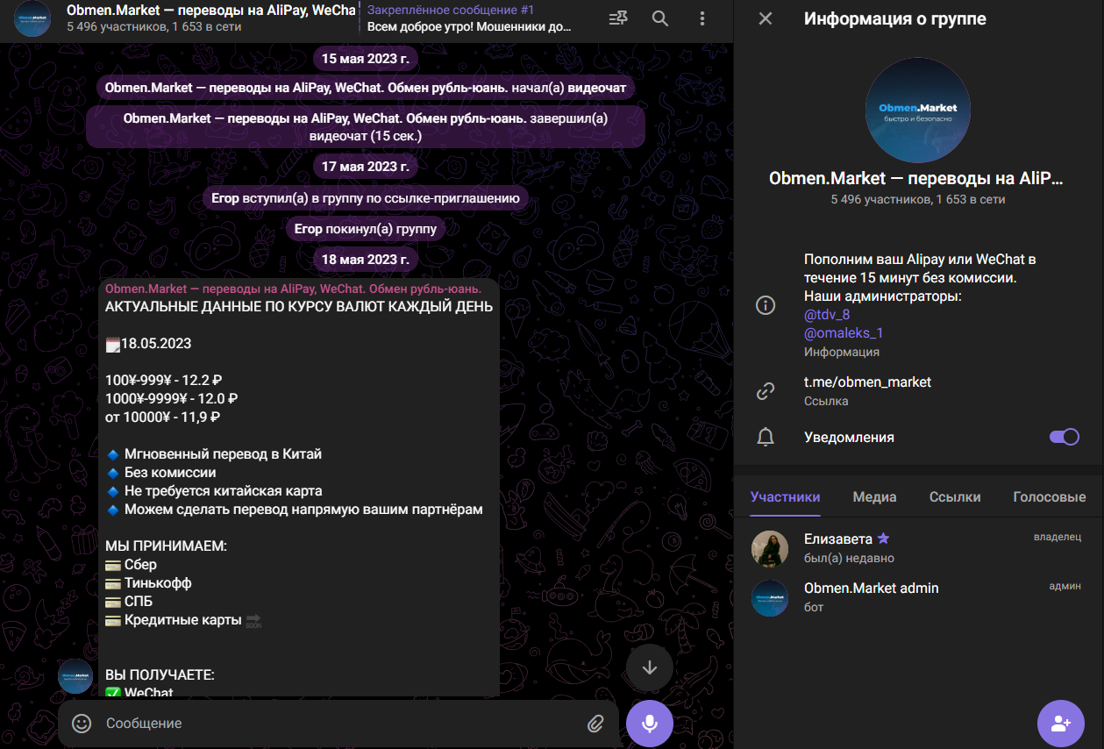
Task: Open the three-dot chat menu
Action: 702,18
